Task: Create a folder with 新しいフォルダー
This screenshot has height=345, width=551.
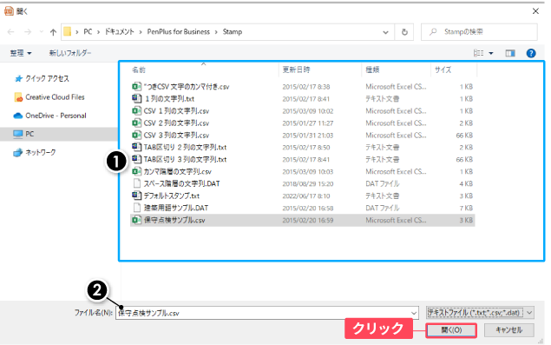Action: click(x=70, y=53)
